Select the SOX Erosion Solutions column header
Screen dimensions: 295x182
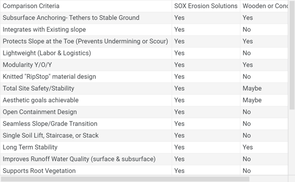(x=206, y=6)
